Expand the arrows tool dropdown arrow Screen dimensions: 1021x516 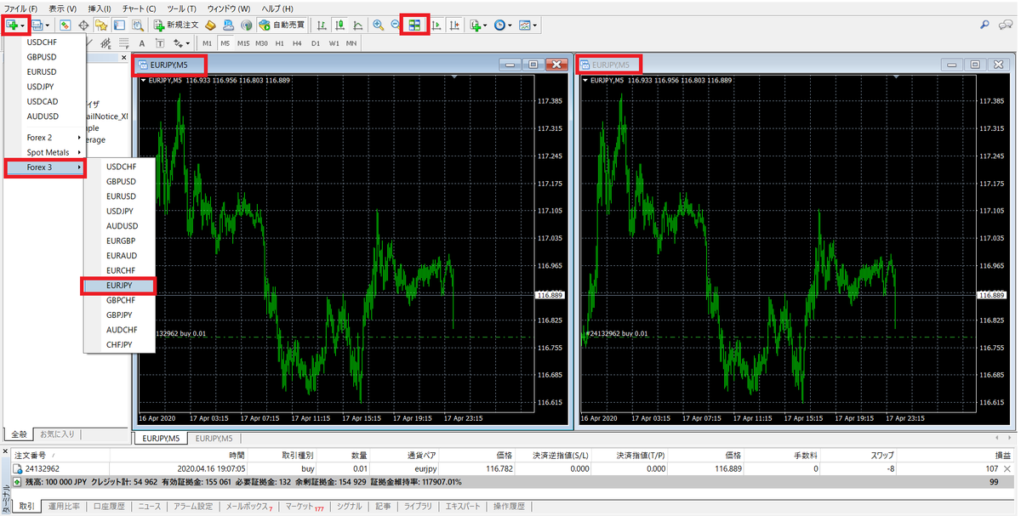pyautogui.click(x=188, y=44)
